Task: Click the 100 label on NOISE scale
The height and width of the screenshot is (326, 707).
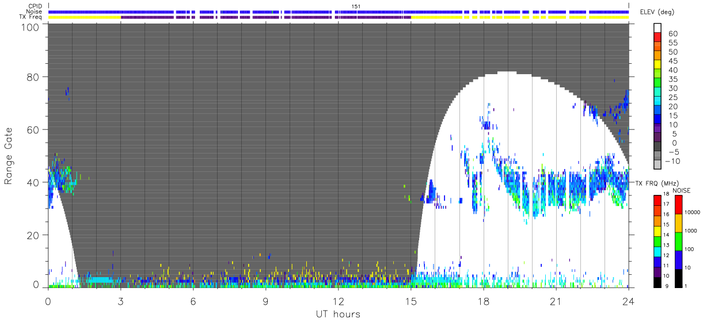Action: 690,249
